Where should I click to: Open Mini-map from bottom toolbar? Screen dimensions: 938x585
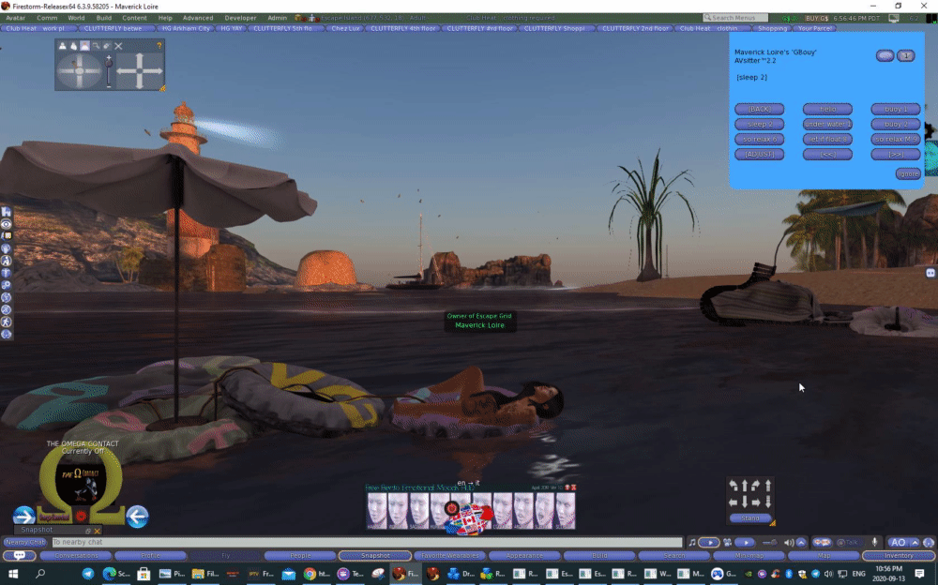[x=749, y=556]
